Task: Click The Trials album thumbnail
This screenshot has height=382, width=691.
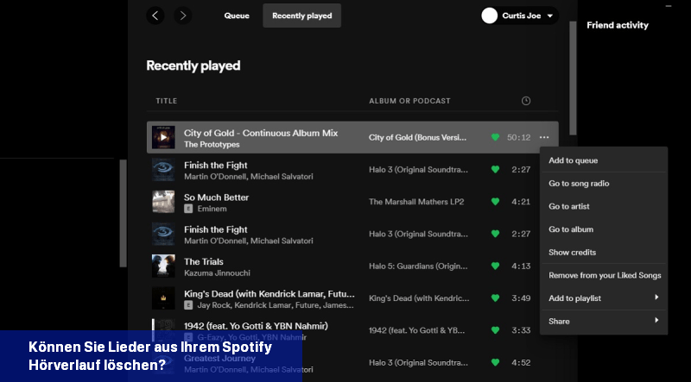Action: click(163, 266)
